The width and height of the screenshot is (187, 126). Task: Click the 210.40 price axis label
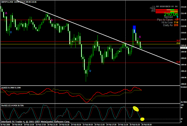184,39
